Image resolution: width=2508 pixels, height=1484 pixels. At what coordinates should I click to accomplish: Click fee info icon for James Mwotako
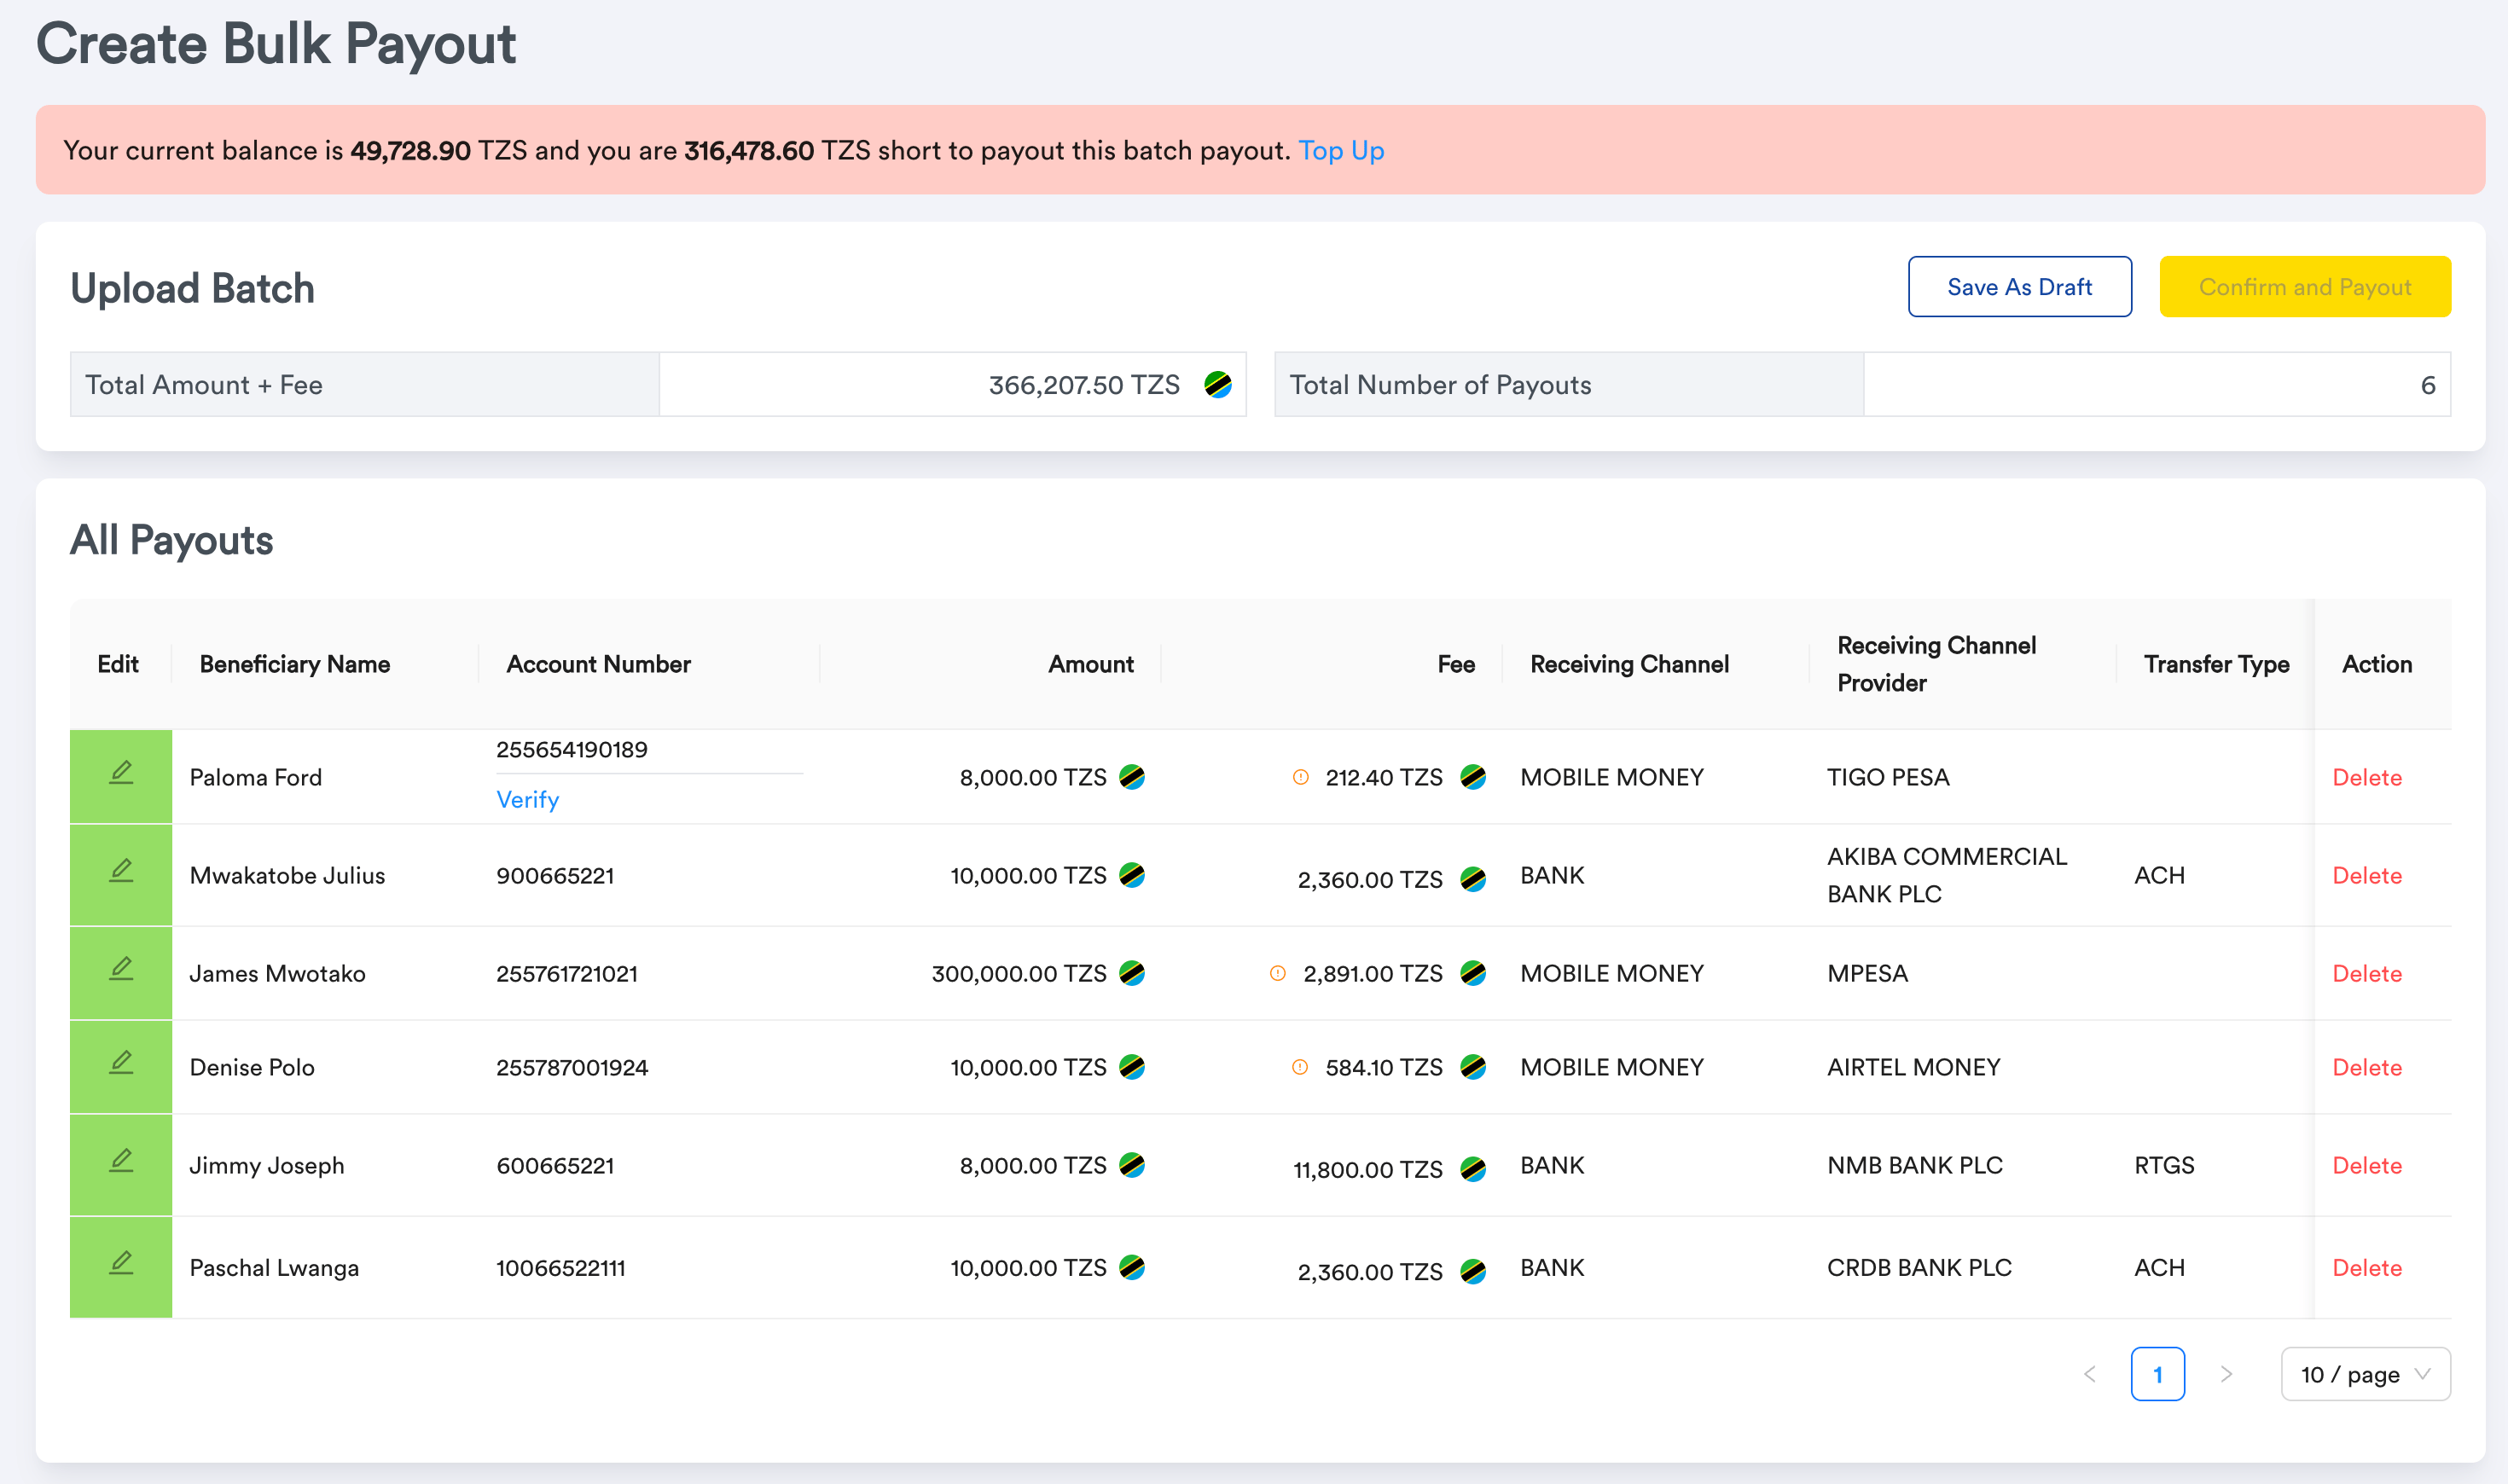pyautogui.click(x=1277, y=973)
